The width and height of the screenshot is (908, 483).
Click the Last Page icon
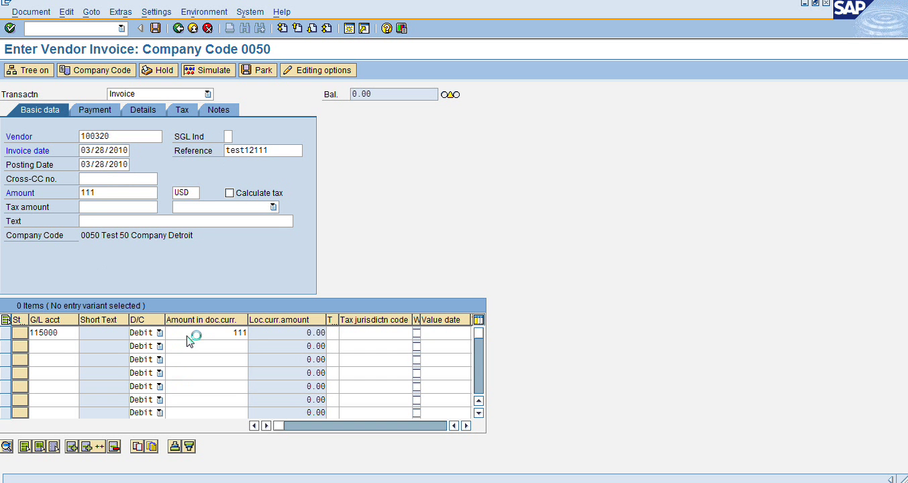(x=326, y=28)
